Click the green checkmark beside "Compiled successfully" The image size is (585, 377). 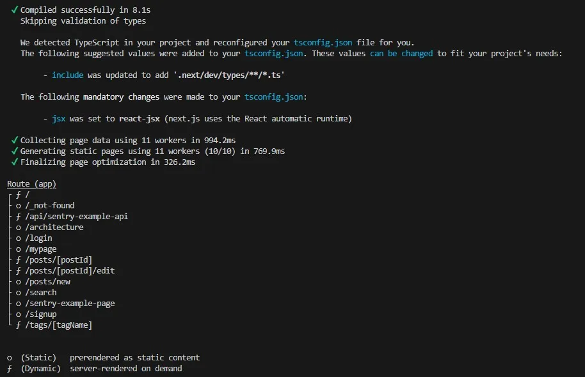click(x=14, y=10)
